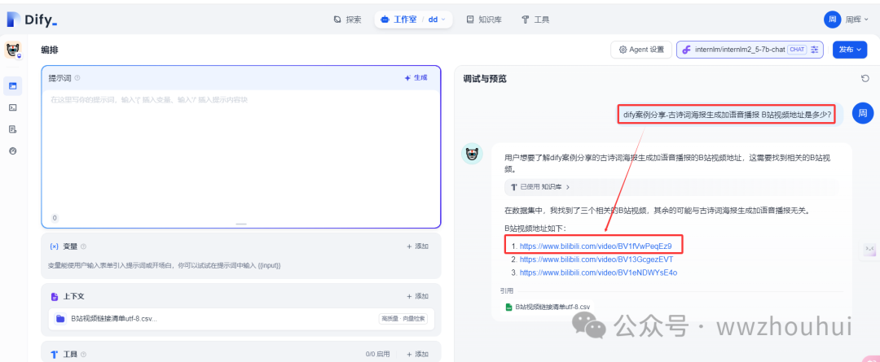Select the API access terminal sidebar icon
The height and width of the screenshot is (362, 880).
click(x=13, y=107)
